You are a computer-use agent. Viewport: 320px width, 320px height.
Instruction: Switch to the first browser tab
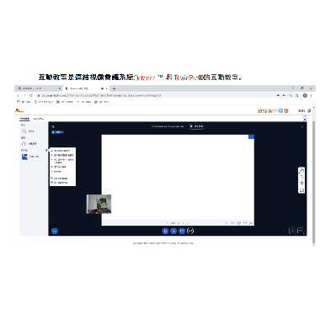click(39, 88)
